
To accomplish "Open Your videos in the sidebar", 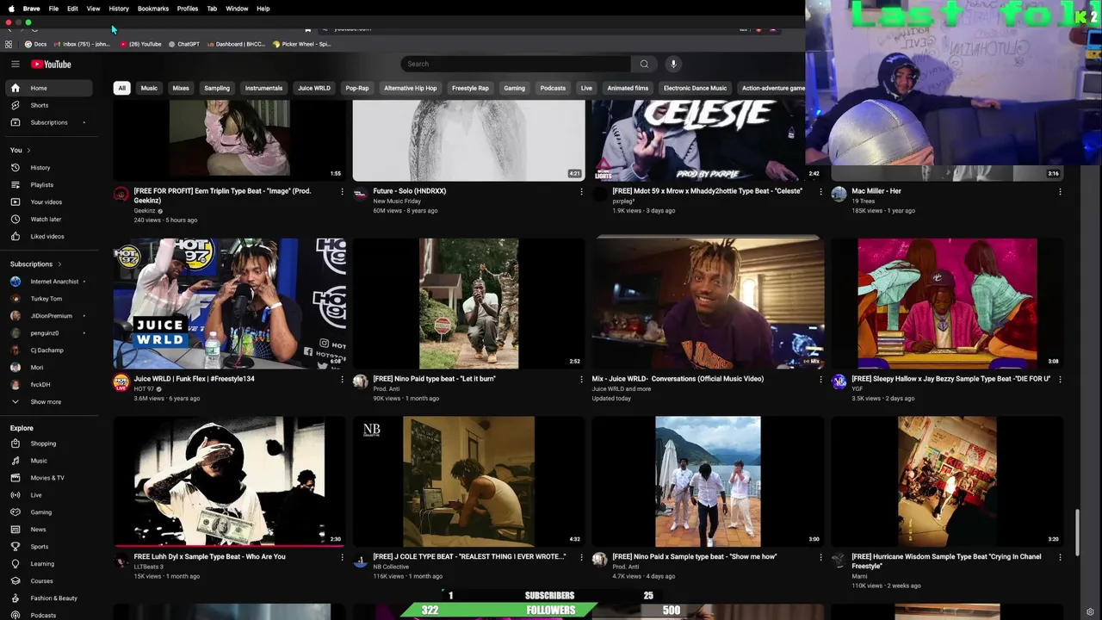I will (x=48, y=201).
